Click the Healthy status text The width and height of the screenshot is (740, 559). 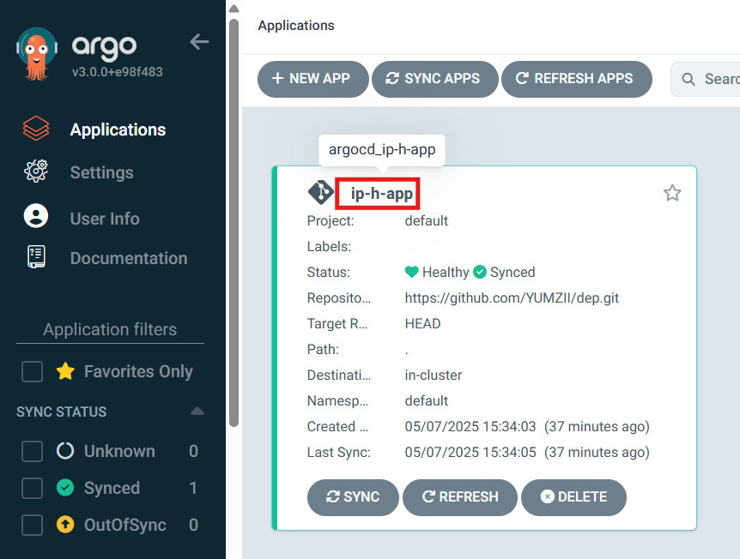[446, 273]
